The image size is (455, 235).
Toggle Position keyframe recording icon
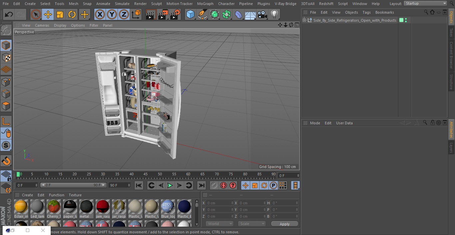tap(245, 185)
